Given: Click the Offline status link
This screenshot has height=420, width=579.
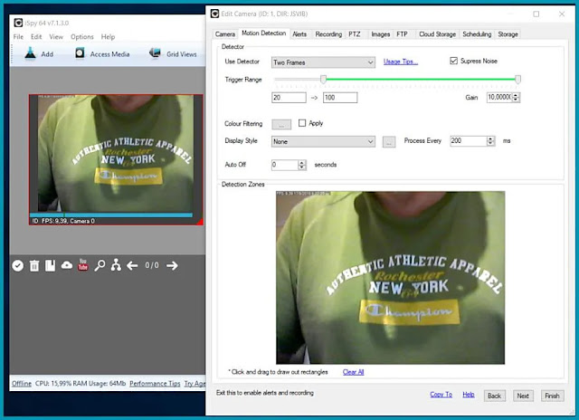Looking at the screenshot, I should pyautogui.click(x=22, y=384).
